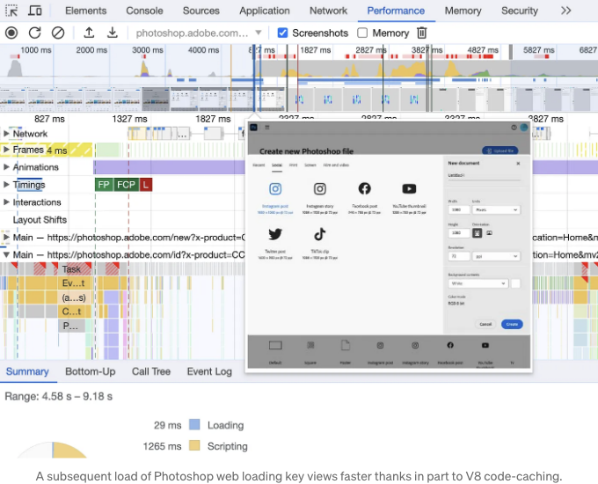Select the FCP timing marker

pos(127,185)
